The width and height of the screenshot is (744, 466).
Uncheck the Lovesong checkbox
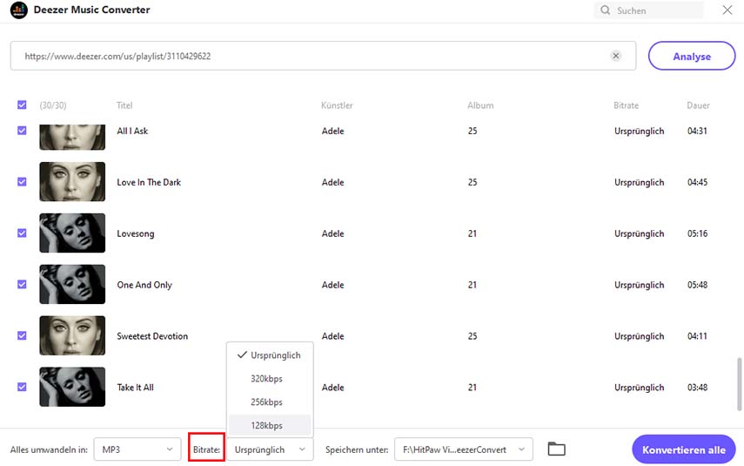coord(22,233)
